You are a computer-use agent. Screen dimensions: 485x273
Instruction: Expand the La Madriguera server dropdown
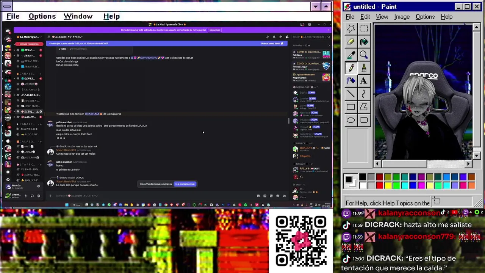click(40, 37)
